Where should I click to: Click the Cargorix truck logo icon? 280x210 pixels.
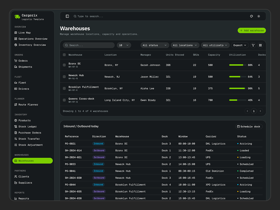pyautogui.click(x=17, y=17)
